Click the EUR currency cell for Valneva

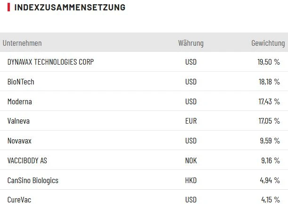[191, 121]
